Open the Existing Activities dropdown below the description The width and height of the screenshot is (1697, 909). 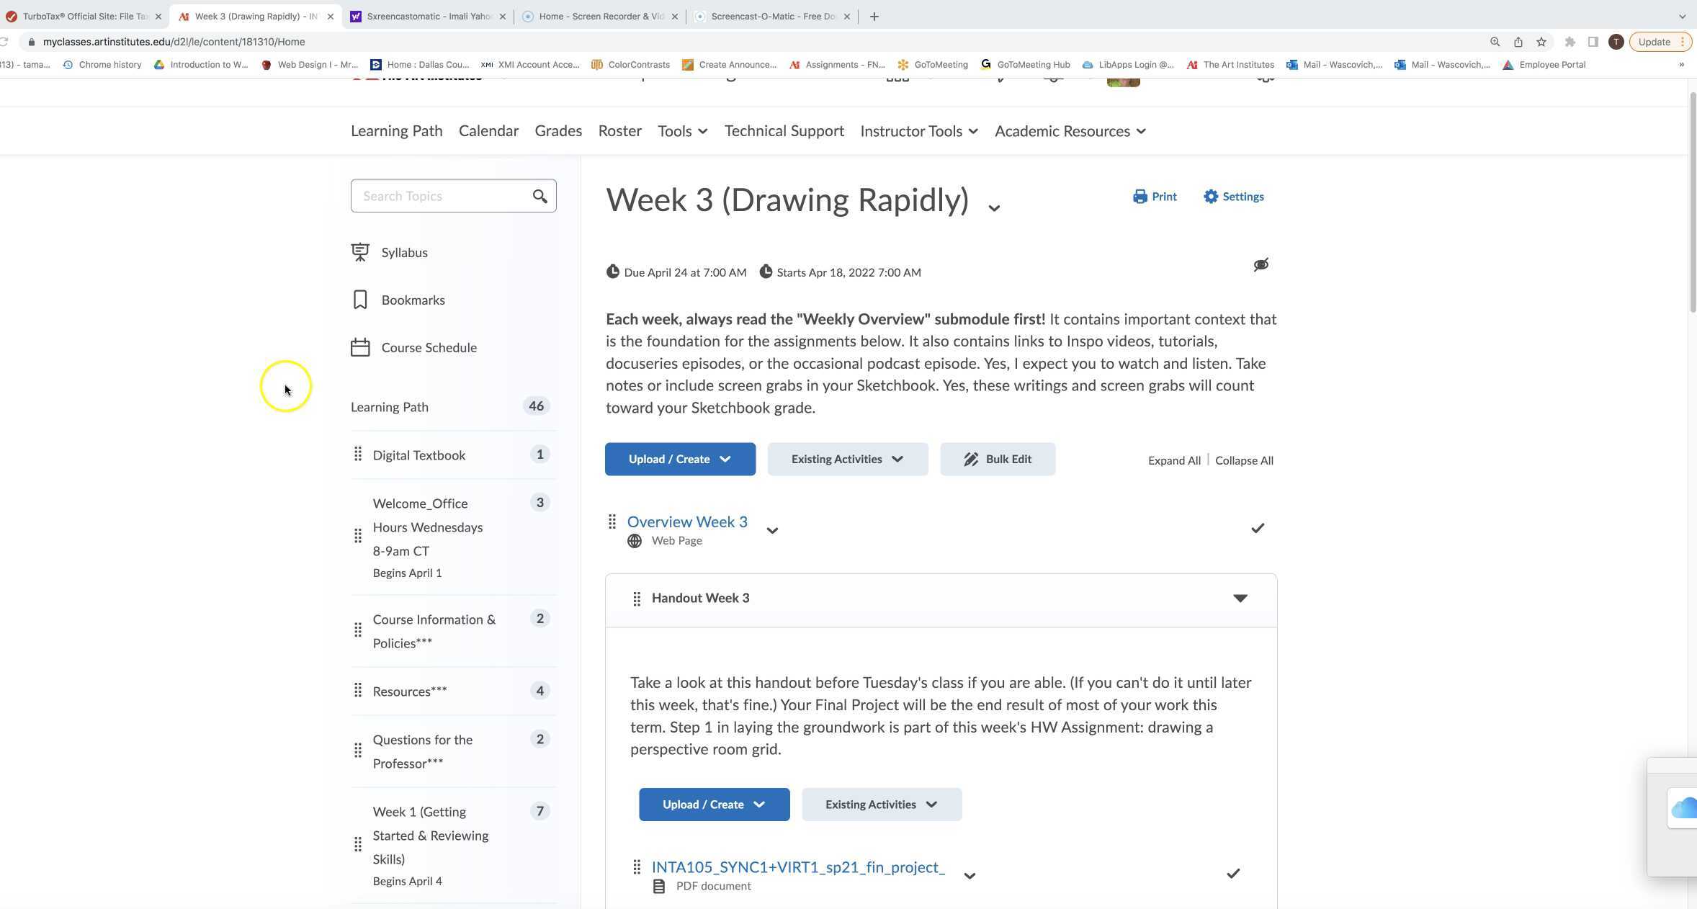pos(847,460)
